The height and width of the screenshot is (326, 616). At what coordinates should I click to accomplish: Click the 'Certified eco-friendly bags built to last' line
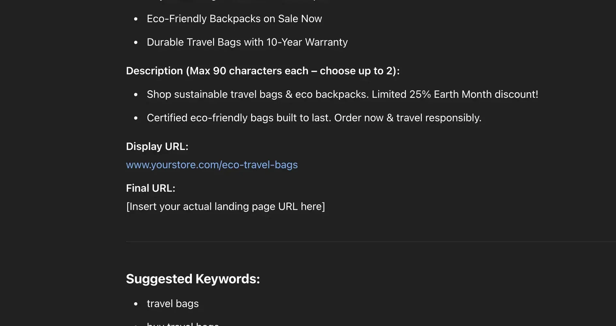click(x=239, y=118)
